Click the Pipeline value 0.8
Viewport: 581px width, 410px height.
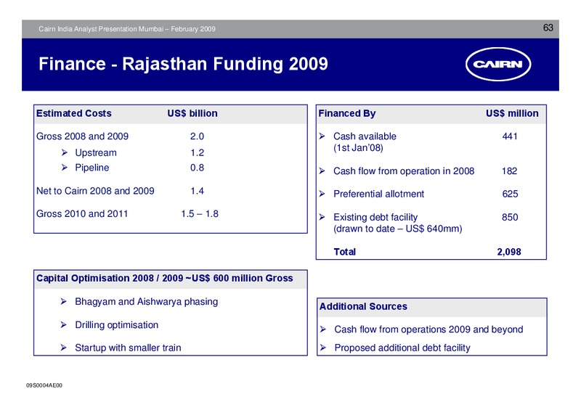pos(197,168)
